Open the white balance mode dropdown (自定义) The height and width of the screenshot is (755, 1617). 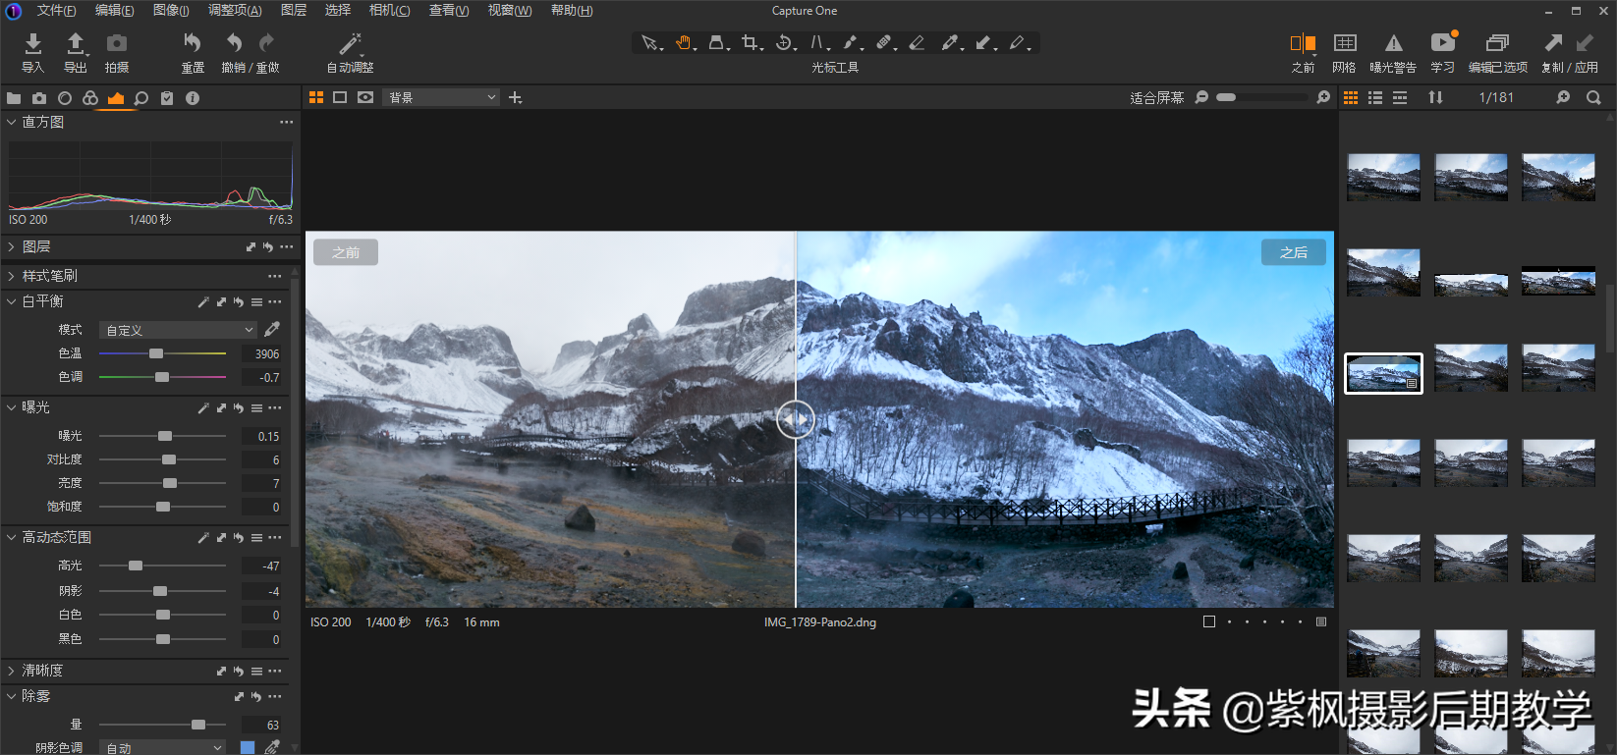[x=179, y=331]
